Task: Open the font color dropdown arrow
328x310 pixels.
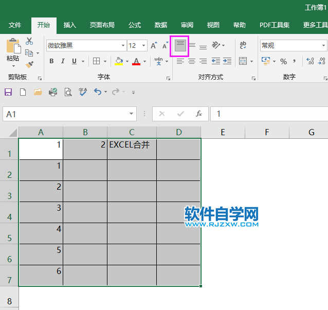Action: point(145,61)
